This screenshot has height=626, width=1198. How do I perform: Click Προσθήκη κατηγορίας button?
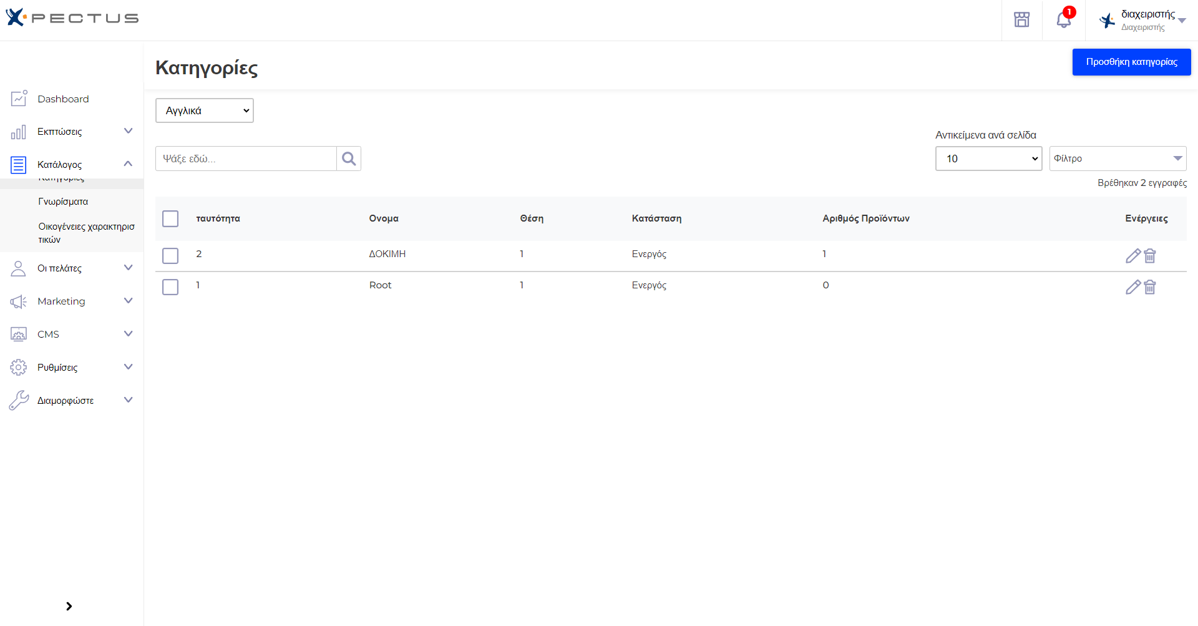pyautogui.click(x=1131, y=62)
